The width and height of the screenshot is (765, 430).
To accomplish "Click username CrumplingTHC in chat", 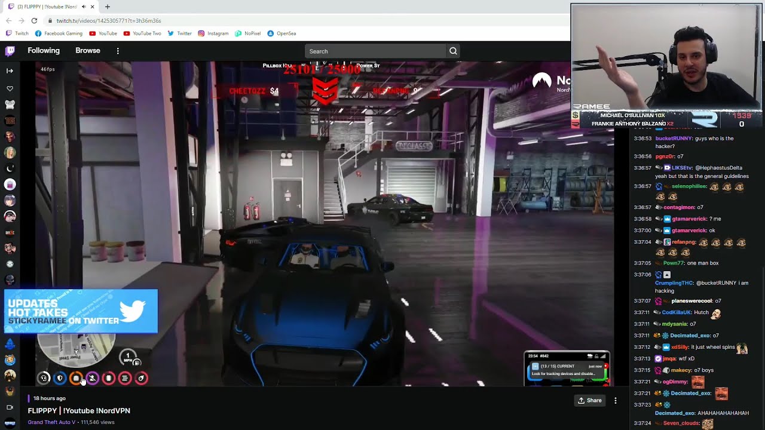I will tap(673, 283).
